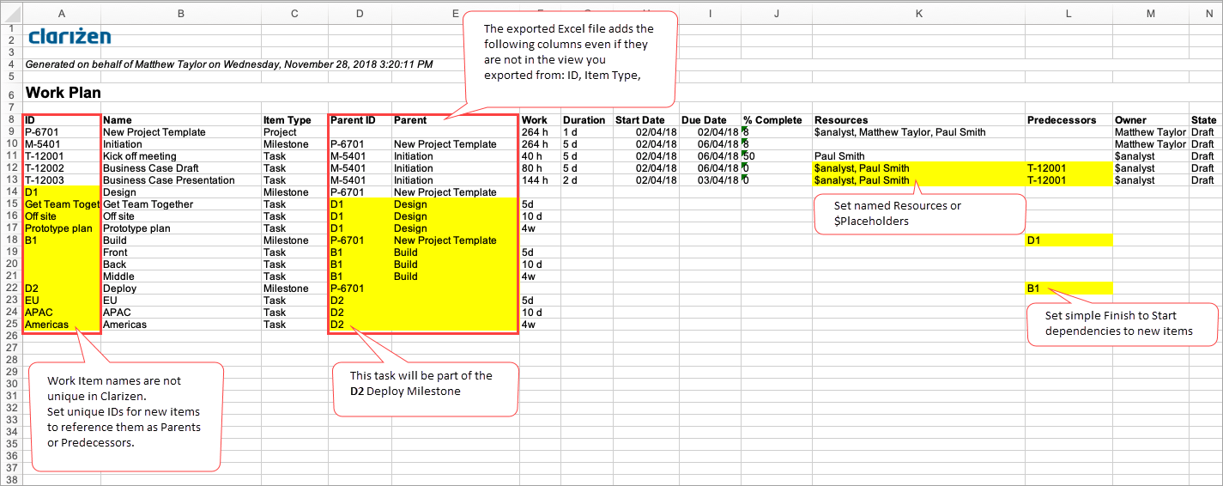Viewport: 1223px width, 486px height.
Task: Select 'Prototype plan' in the Name column
Action: 181,228
